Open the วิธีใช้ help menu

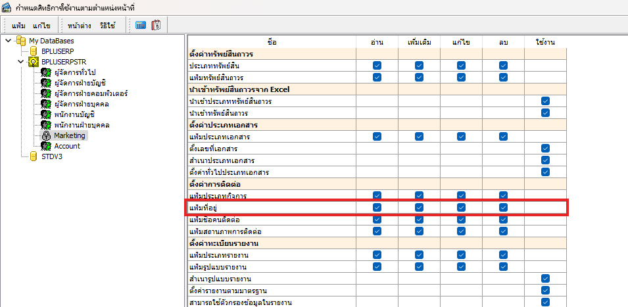pyautogui.click(x=108, y=26)
